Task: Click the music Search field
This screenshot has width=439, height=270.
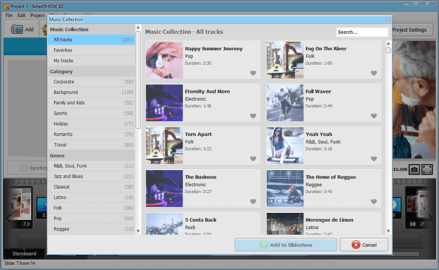Action: coord(361,32)
